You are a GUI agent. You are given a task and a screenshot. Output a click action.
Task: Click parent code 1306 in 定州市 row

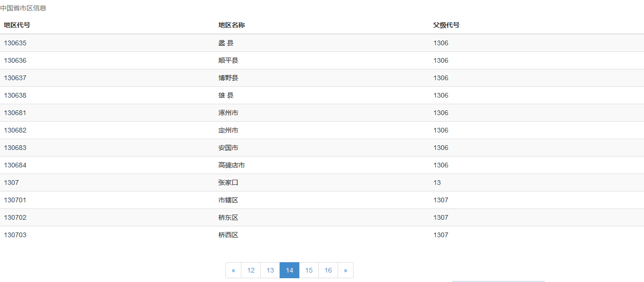[441, 130]
